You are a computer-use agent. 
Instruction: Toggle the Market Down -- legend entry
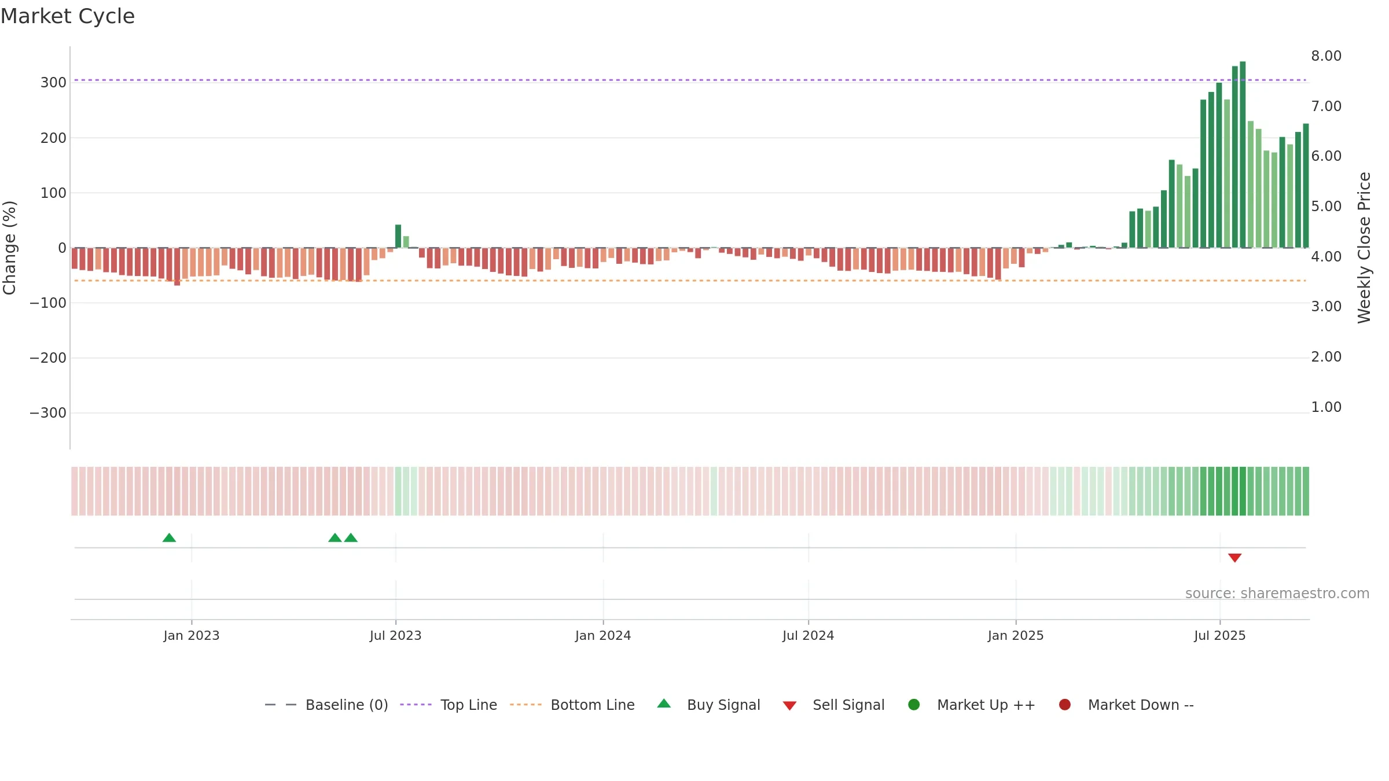[1126, 705]
